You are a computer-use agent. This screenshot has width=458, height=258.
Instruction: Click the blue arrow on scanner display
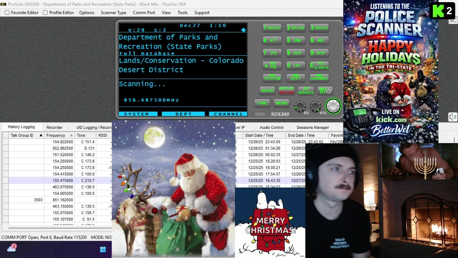click(x=243, y=30)
